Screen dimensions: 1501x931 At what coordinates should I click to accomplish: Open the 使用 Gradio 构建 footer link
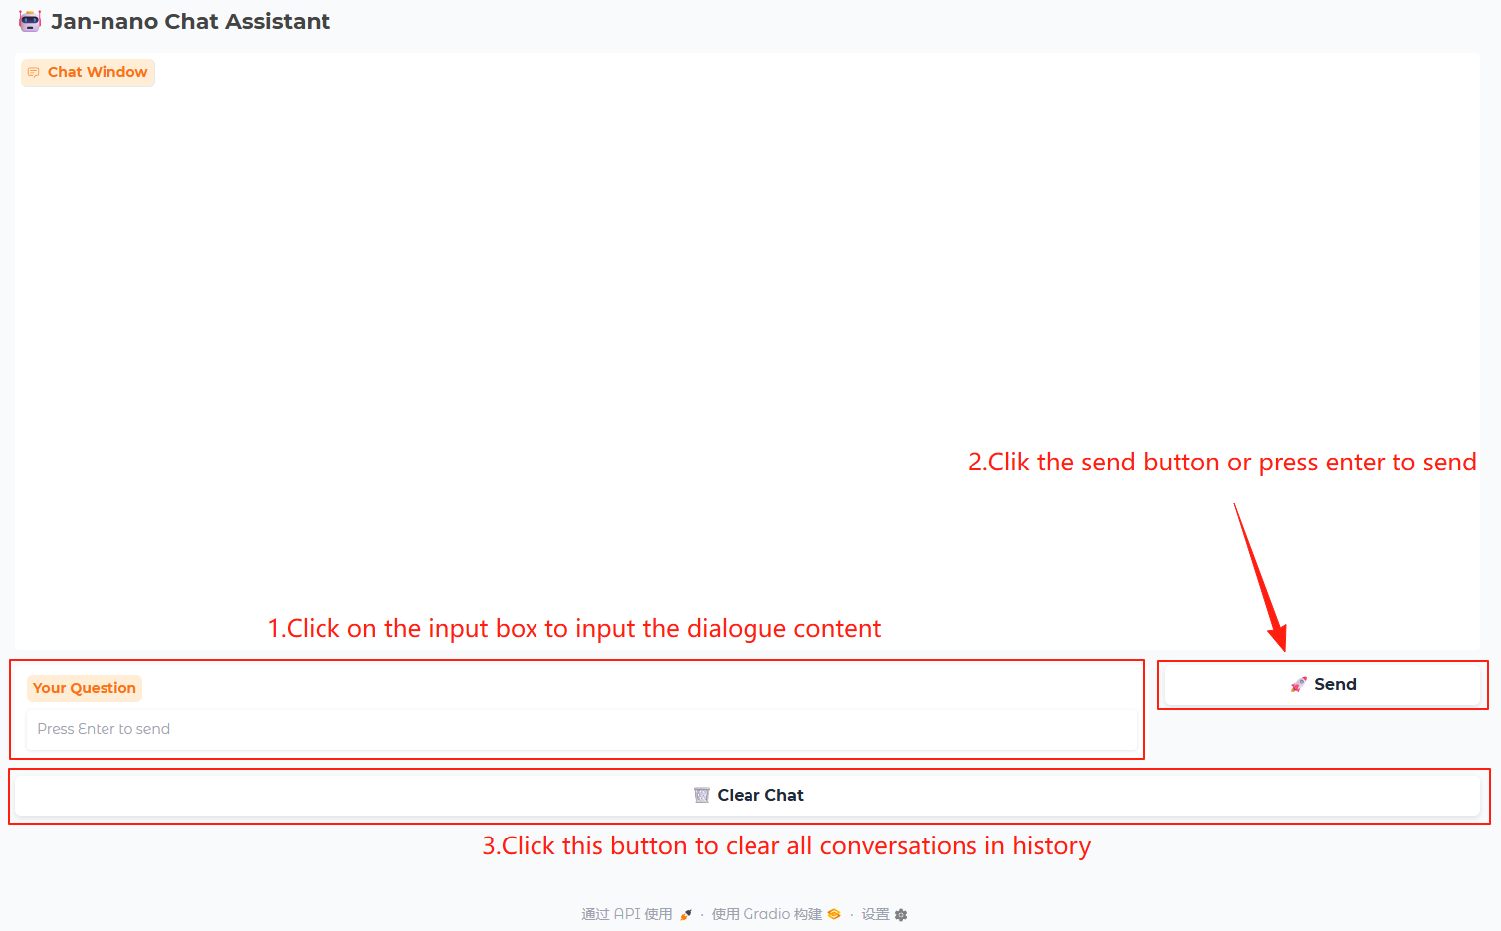[x=766, y=914]
